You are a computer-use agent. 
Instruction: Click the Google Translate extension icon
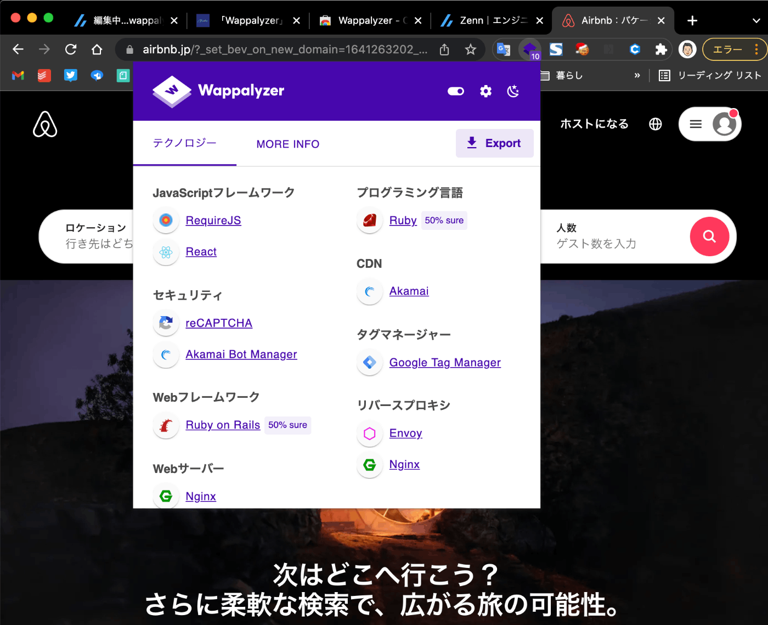pos(503,49)
